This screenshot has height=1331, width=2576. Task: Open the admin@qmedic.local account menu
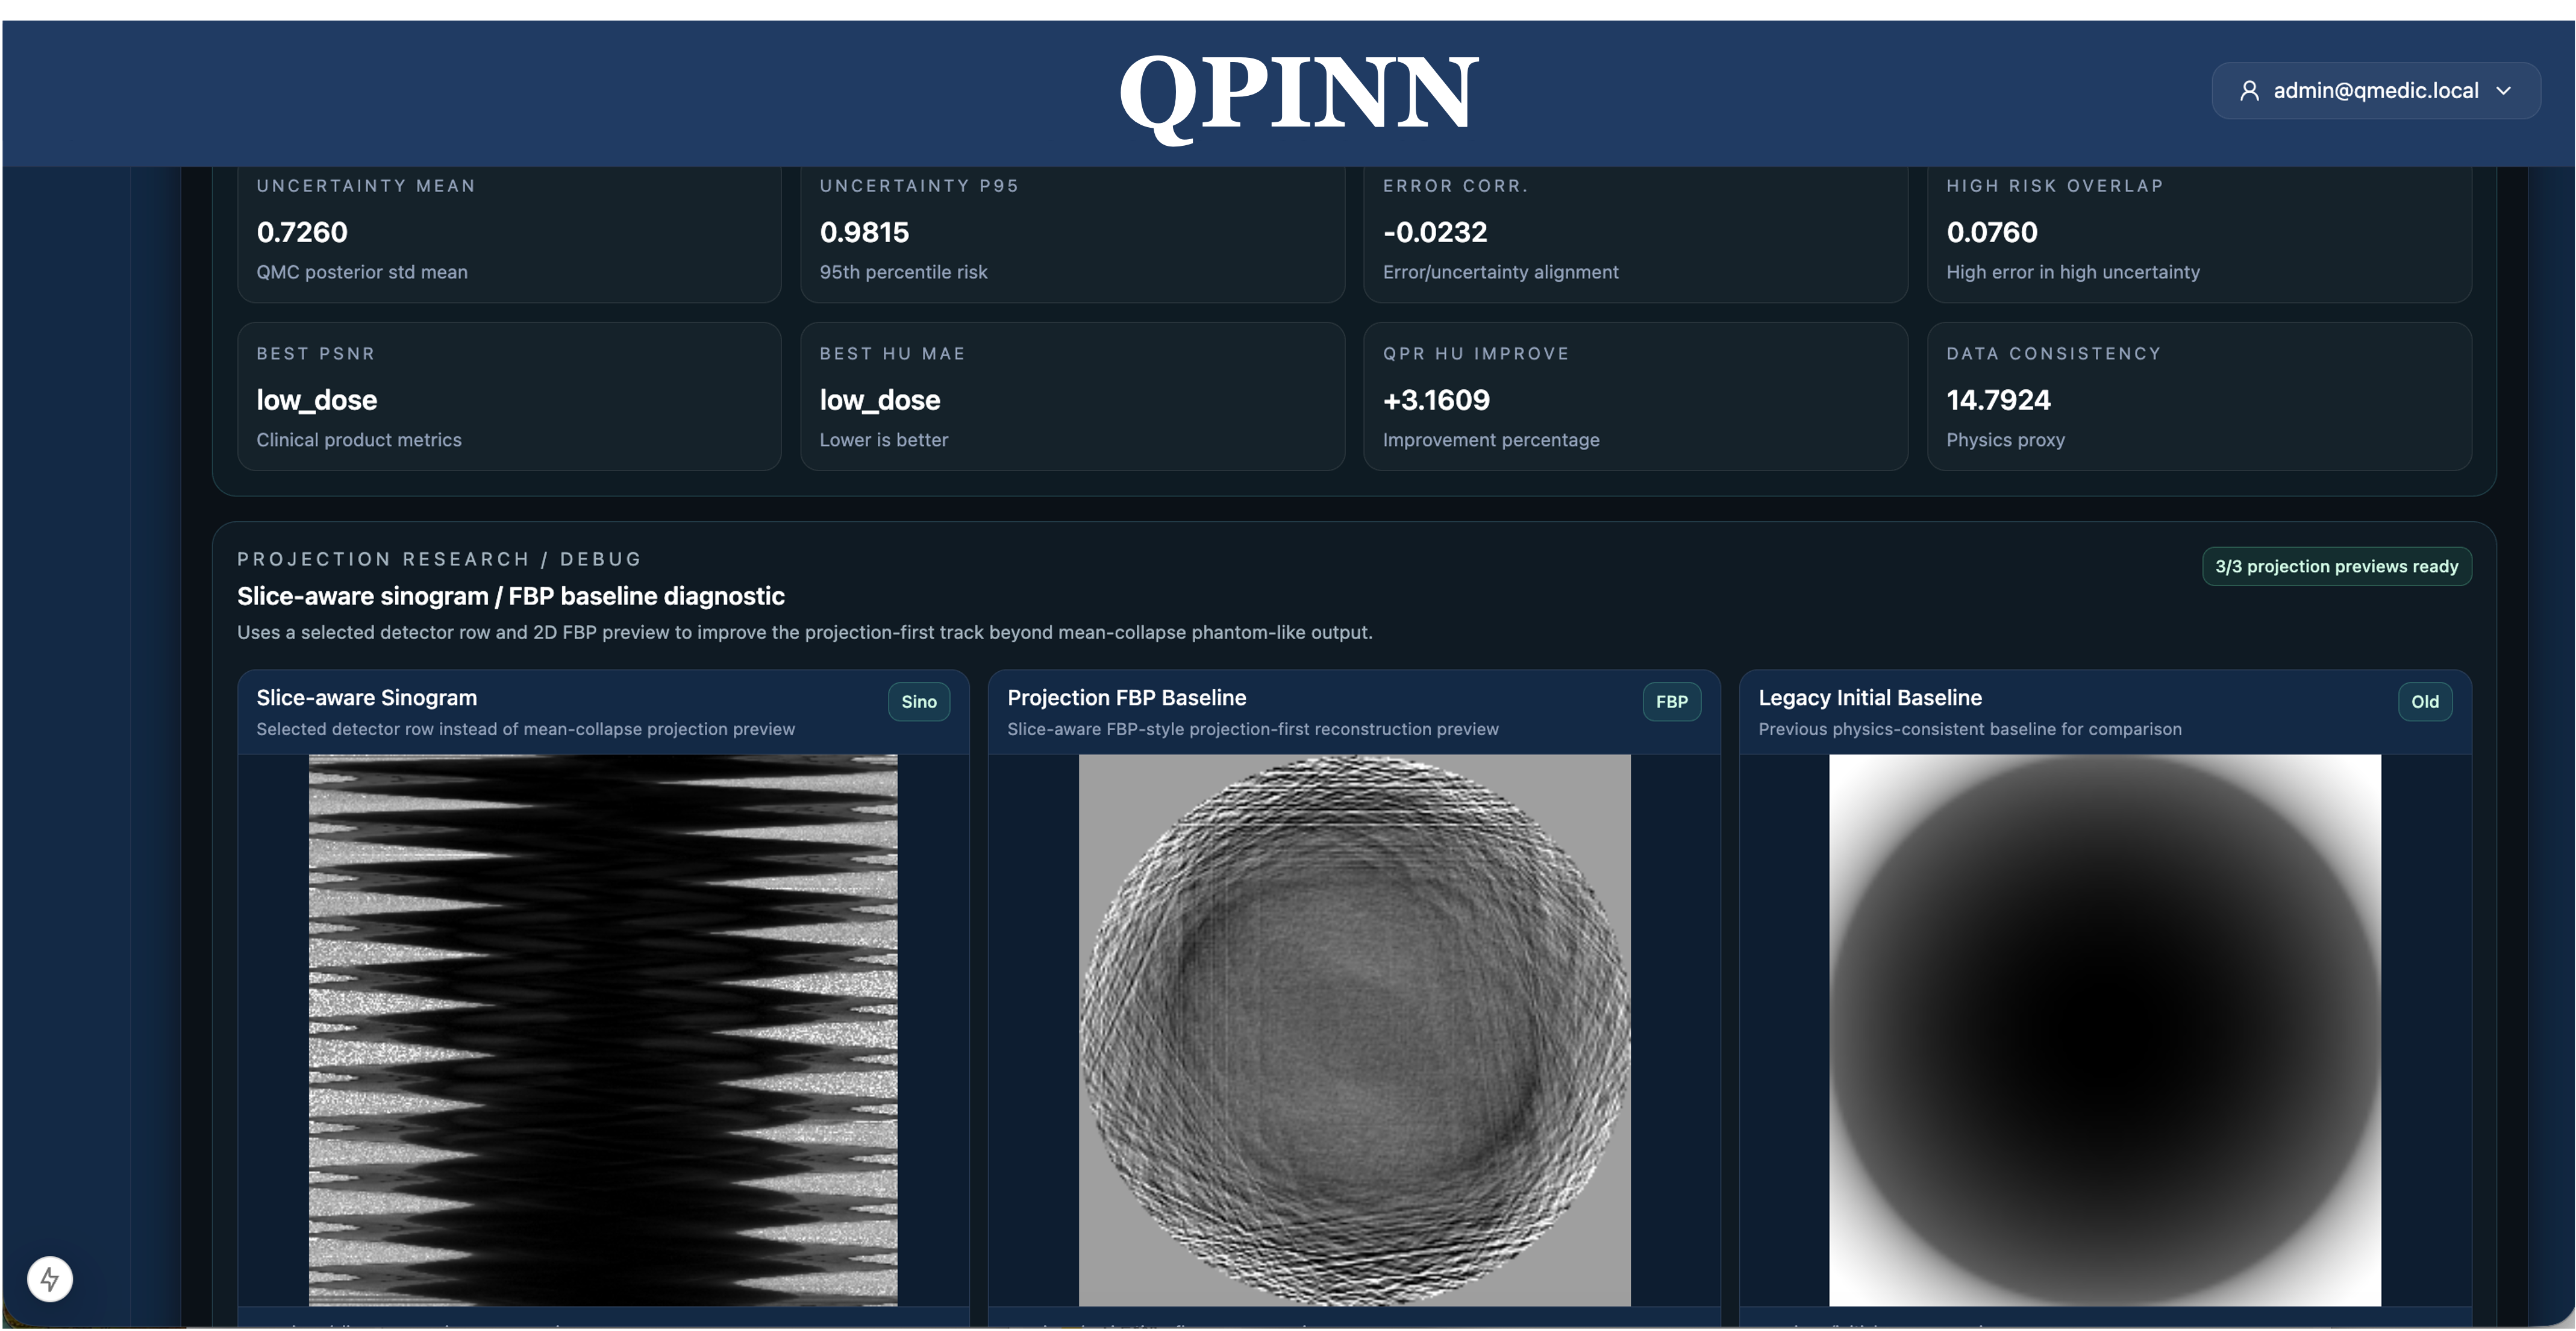point(2375,91)
